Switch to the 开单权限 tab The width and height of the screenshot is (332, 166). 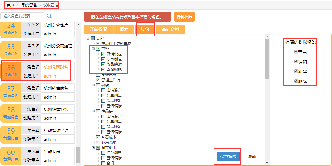tap(98, 29)
